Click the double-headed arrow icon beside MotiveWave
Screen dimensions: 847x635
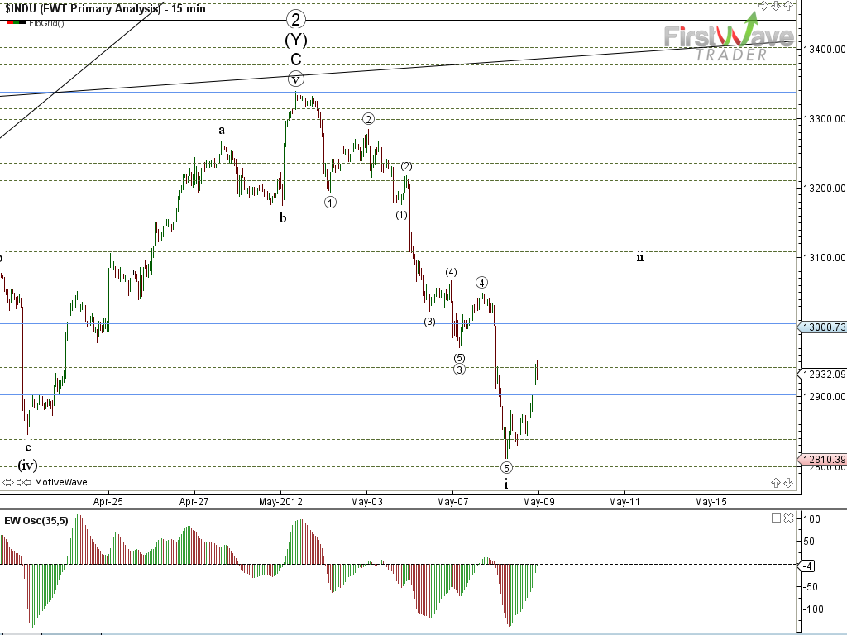[8, 482]
